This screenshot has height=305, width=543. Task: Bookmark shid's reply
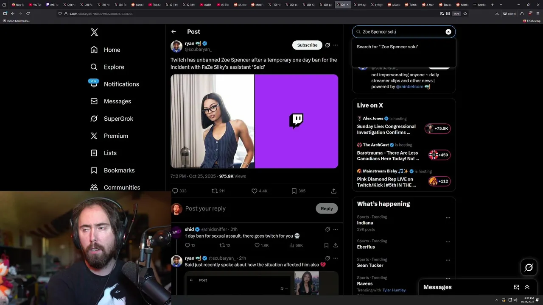click(326, 245)
